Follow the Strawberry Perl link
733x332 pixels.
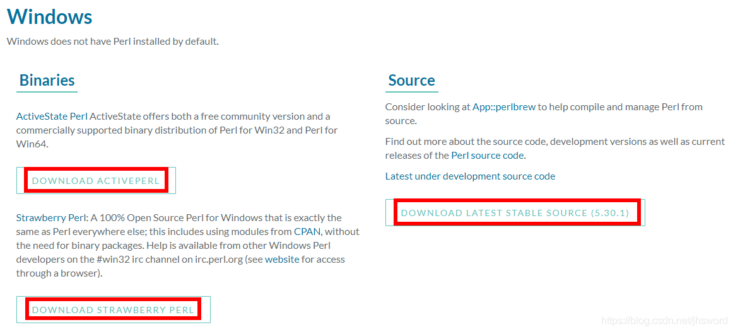[x=51, y=217]
